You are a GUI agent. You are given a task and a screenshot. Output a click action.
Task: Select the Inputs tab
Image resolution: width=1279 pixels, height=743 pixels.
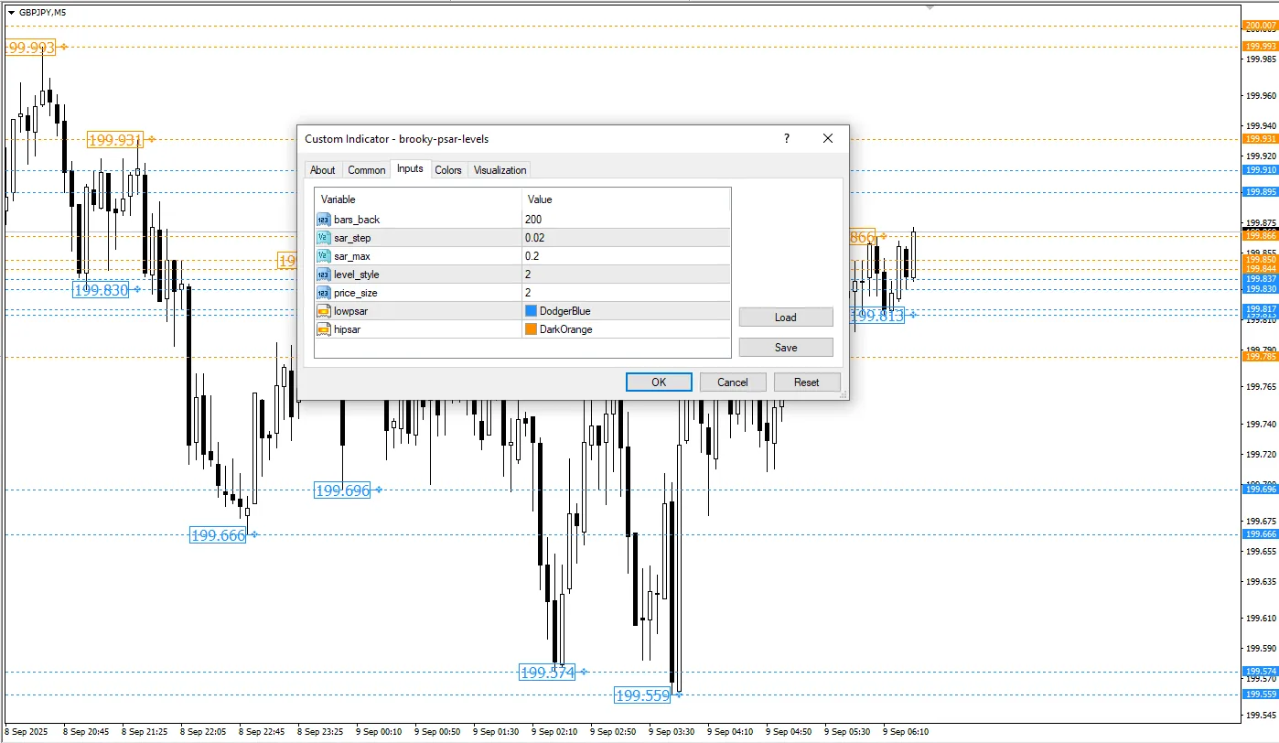410,168
